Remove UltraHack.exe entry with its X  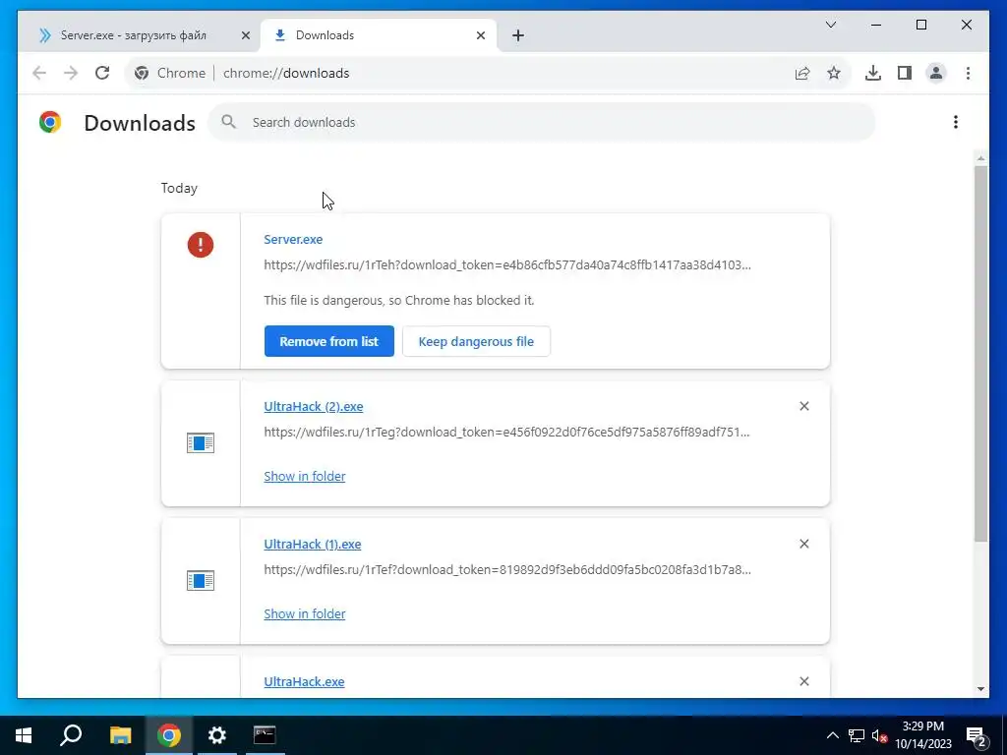coord(804,681)
